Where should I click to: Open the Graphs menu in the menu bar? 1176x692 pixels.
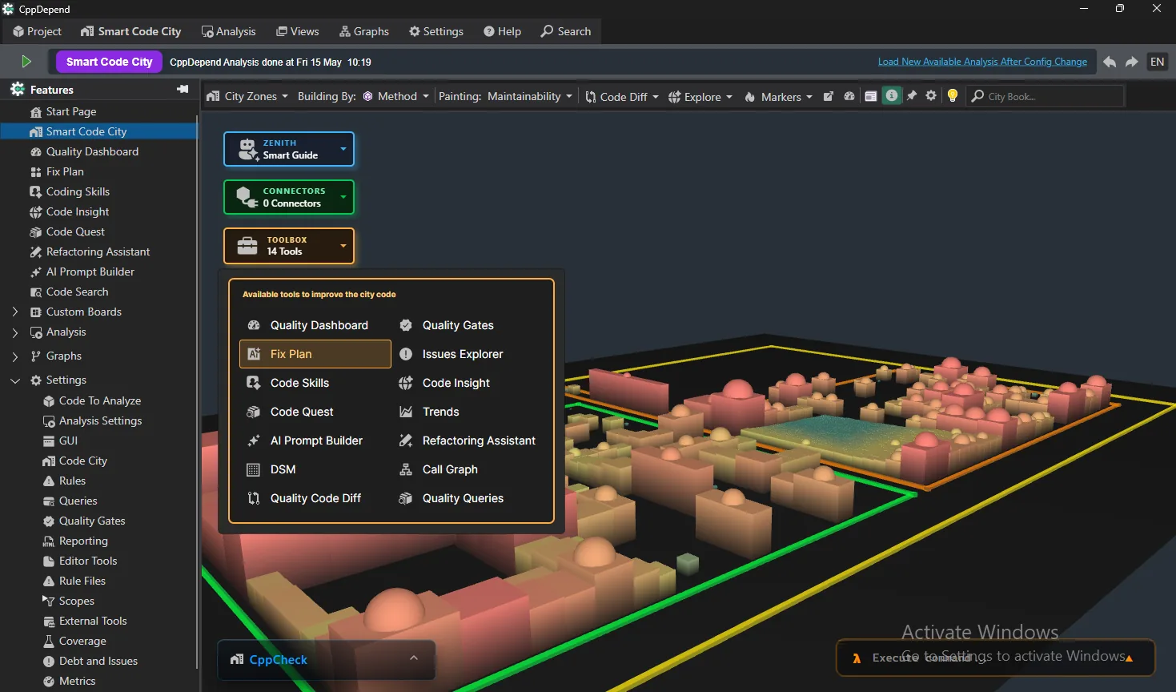(x=364, y=31)
